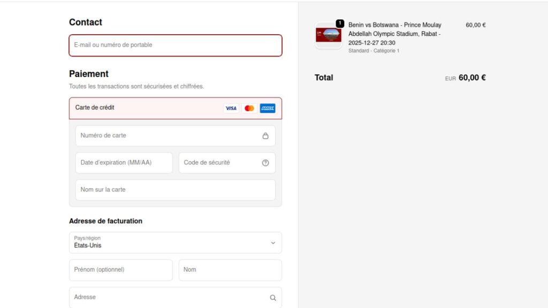This screenshot has height=308, width=548.
Task: Select the Nom billing field
Action: pos(230,270)
